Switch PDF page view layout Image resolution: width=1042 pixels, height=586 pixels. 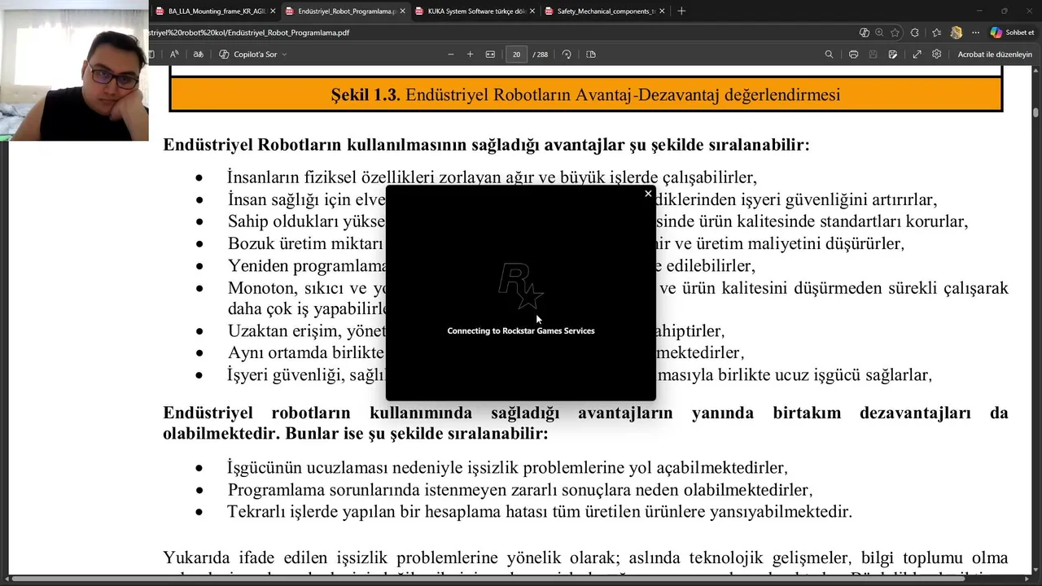click(591, 55)
